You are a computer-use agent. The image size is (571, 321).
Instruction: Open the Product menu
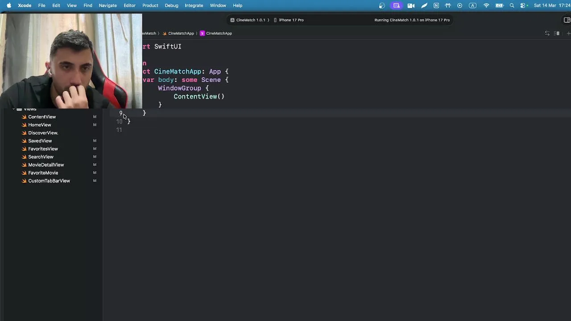[x=150, y=5]
